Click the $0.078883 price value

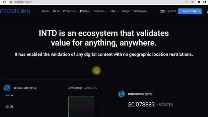[x=141, y=105]
